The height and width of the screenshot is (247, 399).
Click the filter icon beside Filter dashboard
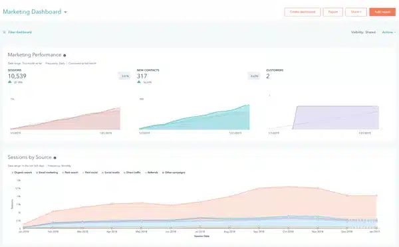tap(4, 33)
